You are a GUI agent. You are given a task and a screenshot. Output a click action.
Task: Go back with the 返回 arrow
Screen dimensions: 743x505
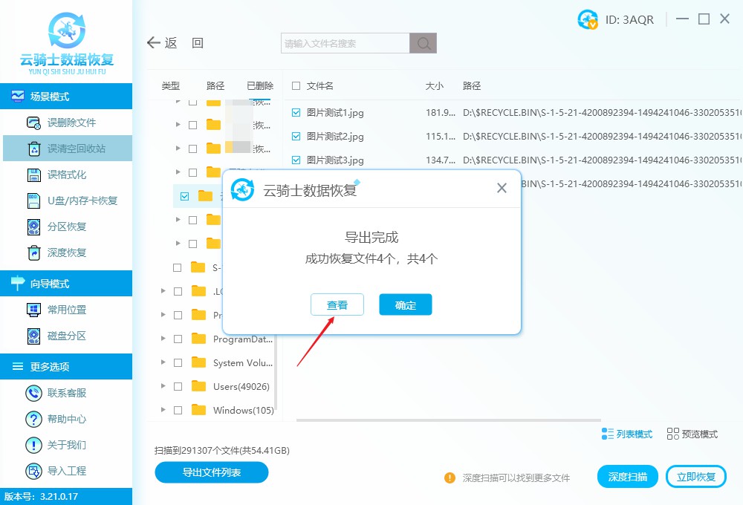pos(154,42)
